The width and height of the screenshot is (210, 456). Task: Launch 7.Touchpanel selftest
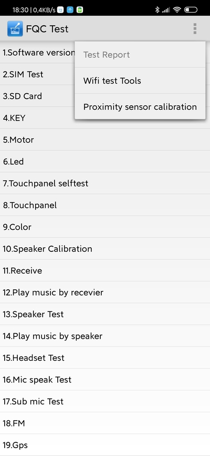click(105, 183)
